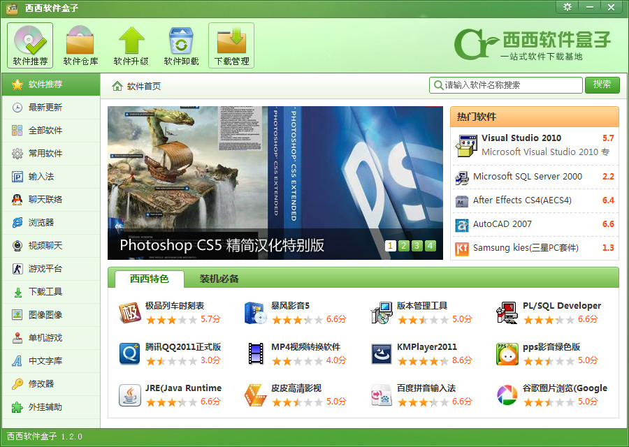
Task: Click the JRE Java Runtime icon
Action: (129, 395)
